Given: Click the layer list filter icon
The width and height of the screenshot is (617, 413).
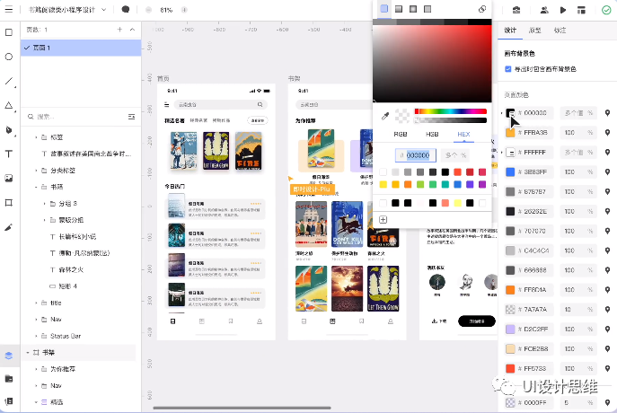Looking at the screenshot, I should pos(131,117).
